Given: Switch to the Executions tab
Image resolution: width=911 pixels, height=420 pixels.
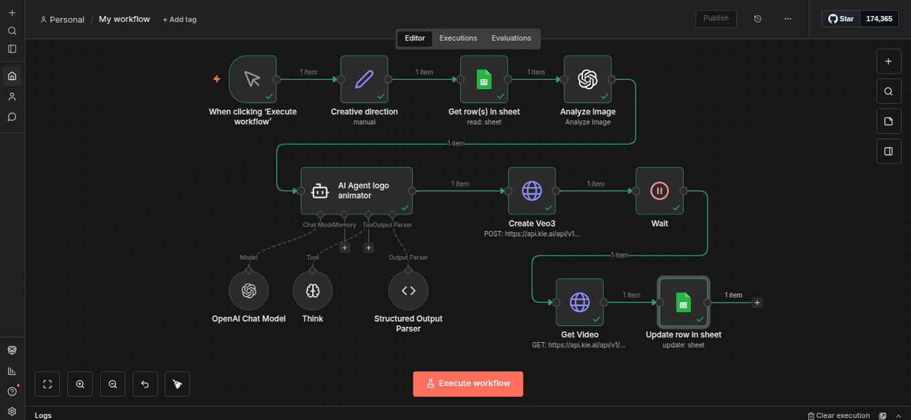Looking at the screenshot, I should click(458, 39).
